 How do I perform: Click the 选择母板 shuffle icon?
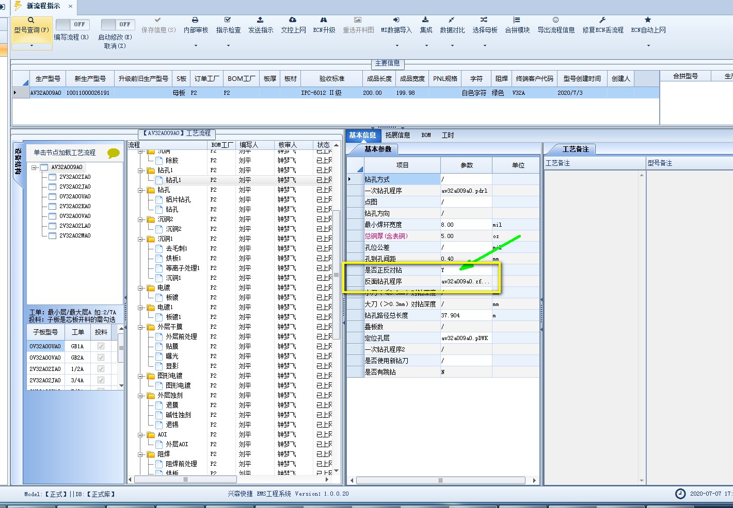(484, 20)
